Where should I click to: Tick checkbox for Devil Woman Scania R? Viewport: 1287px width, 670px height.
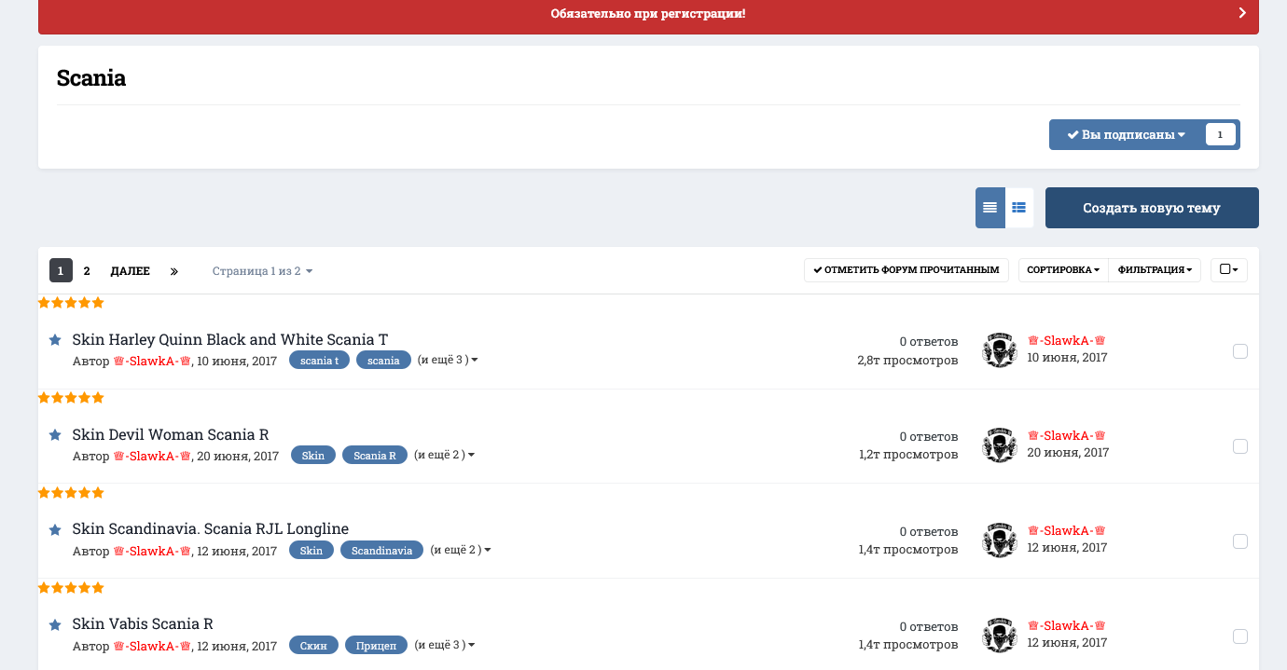[1240, 446]
